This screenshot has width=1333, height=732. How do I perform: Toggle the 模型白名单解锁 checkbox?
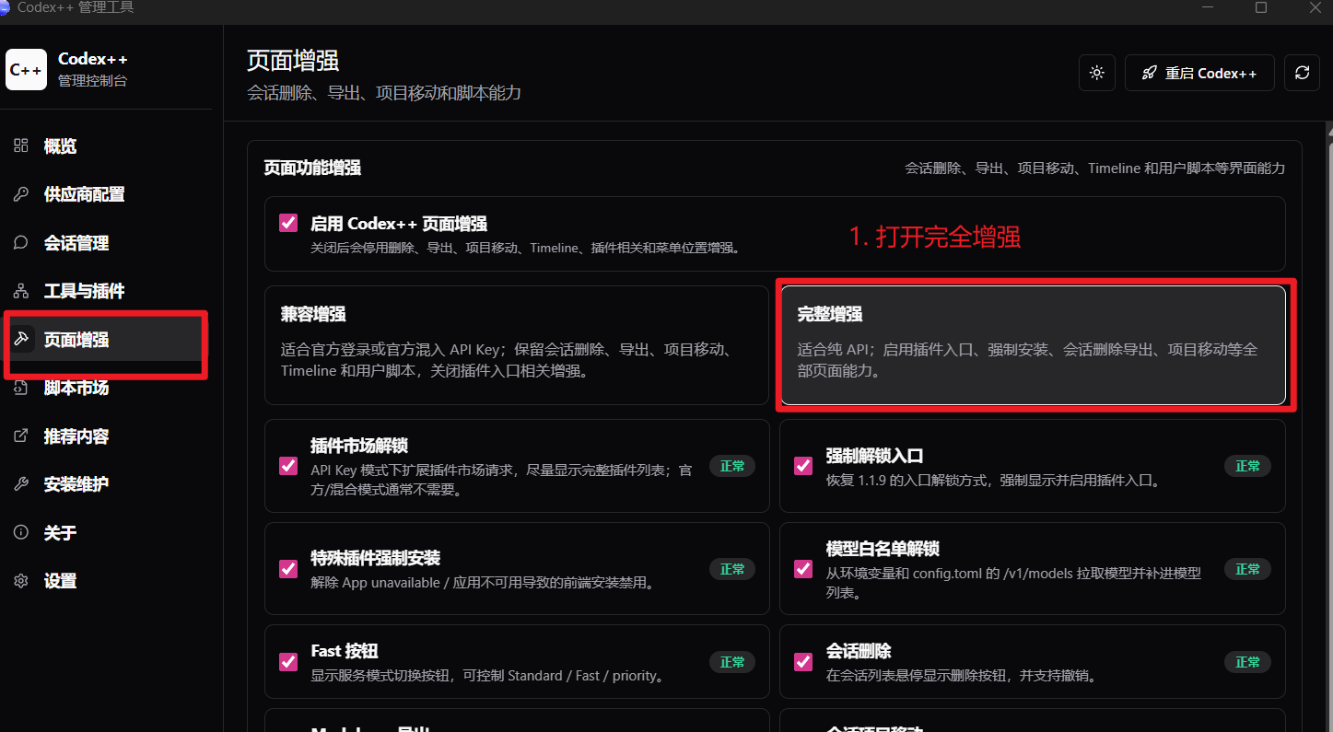[803, 568]
